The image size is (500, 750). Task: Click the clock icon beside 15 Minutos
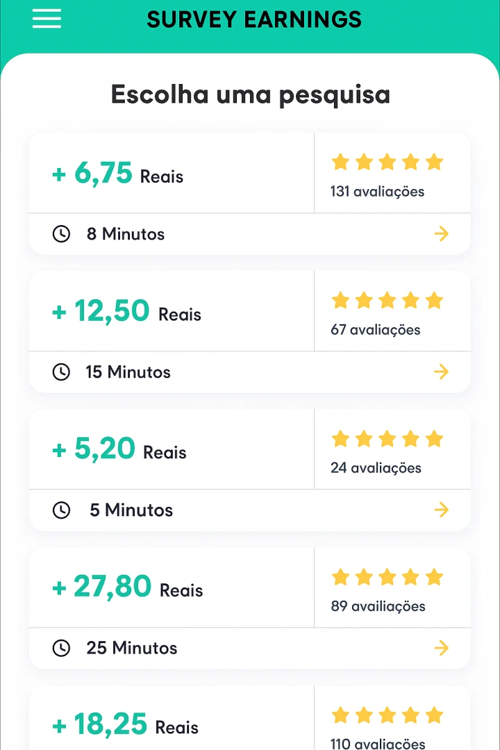point(61,372)
